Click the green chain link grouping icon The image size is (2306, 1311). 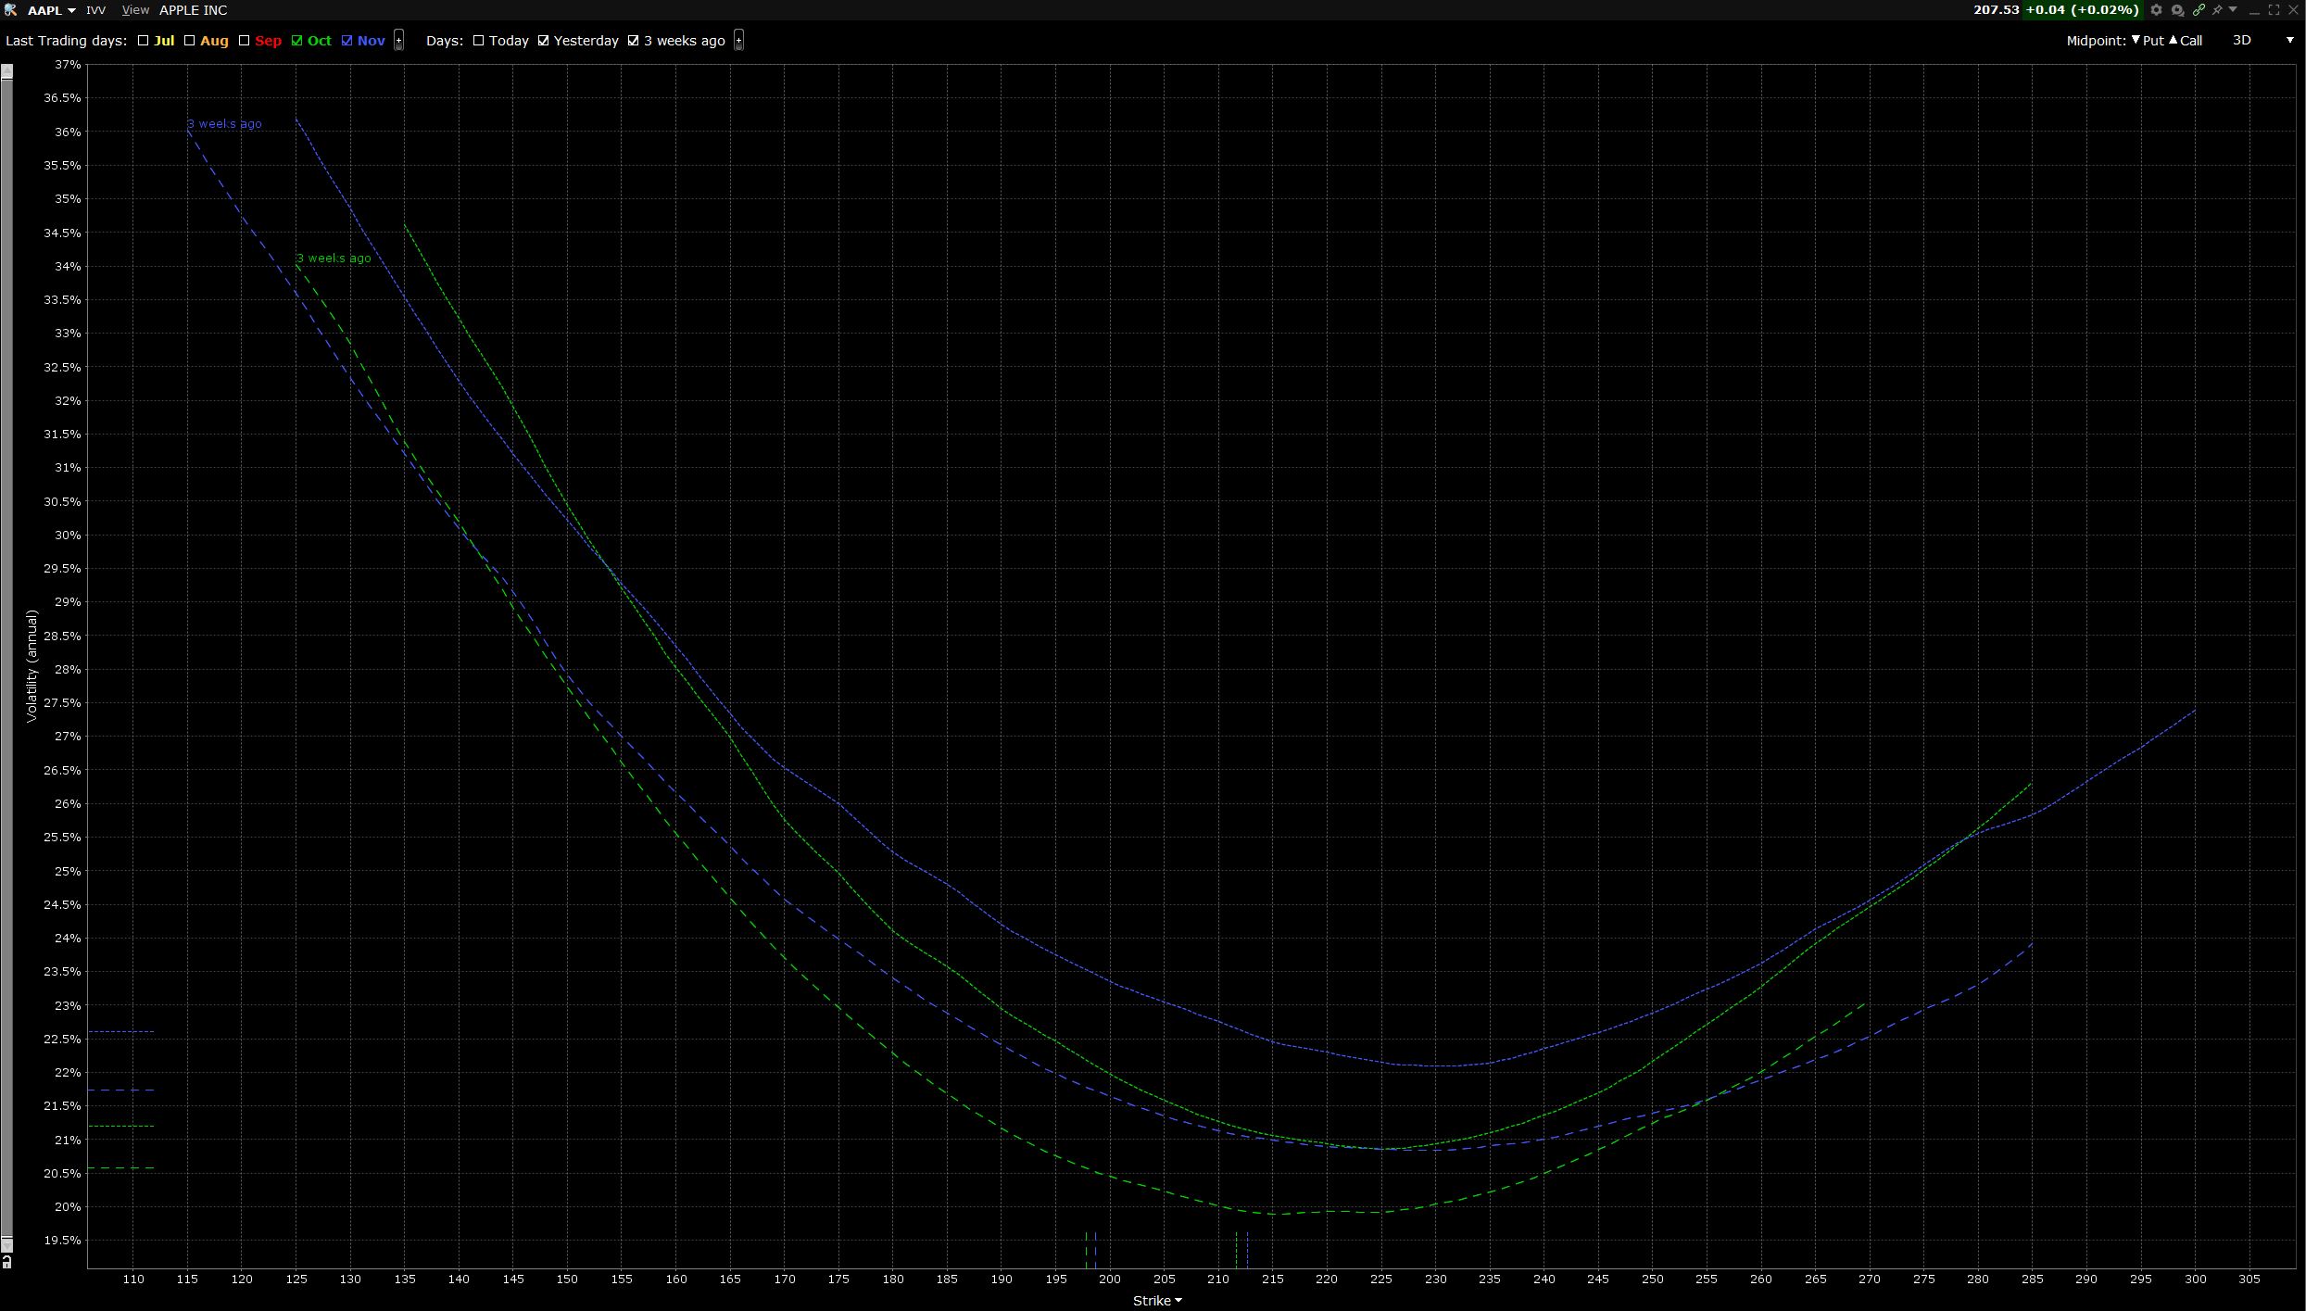[2199, 10]
